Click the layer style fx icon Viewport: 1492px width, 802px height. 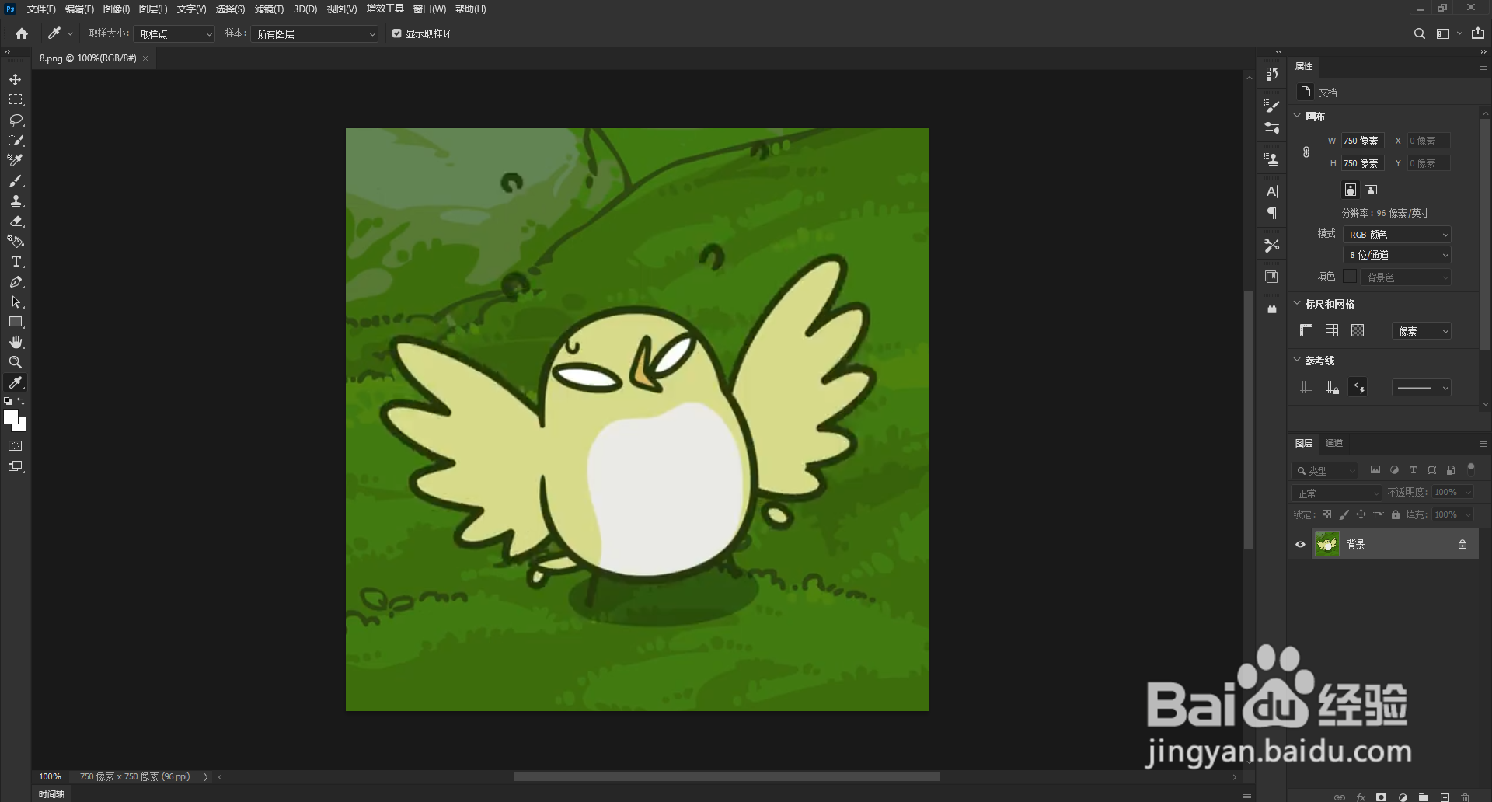tap(1361, 797)
